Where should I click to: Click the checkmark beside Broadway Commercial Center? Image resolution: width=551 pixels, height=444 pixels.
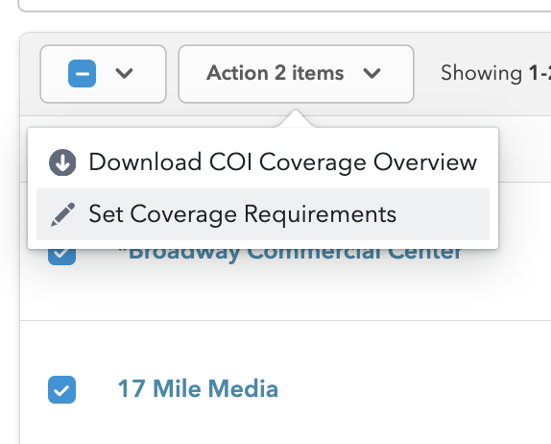click(61, 254)
